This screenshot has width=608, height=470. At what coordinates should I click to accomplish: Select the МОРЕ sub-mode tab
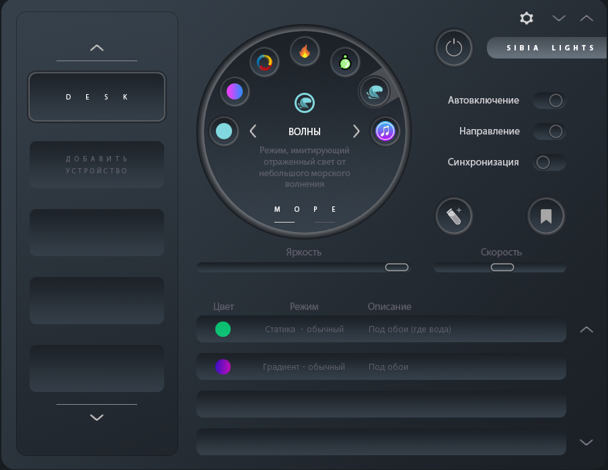click(305, 209)
